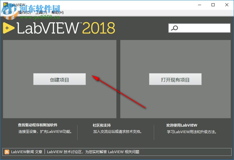The height and width of the screenshot is (160, 234).
Task: Open the 工具(T) menu
Action: coord(41,12)
